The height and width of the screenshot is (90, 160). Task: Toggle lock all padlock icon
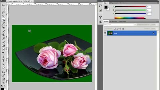tap(123, 29)
